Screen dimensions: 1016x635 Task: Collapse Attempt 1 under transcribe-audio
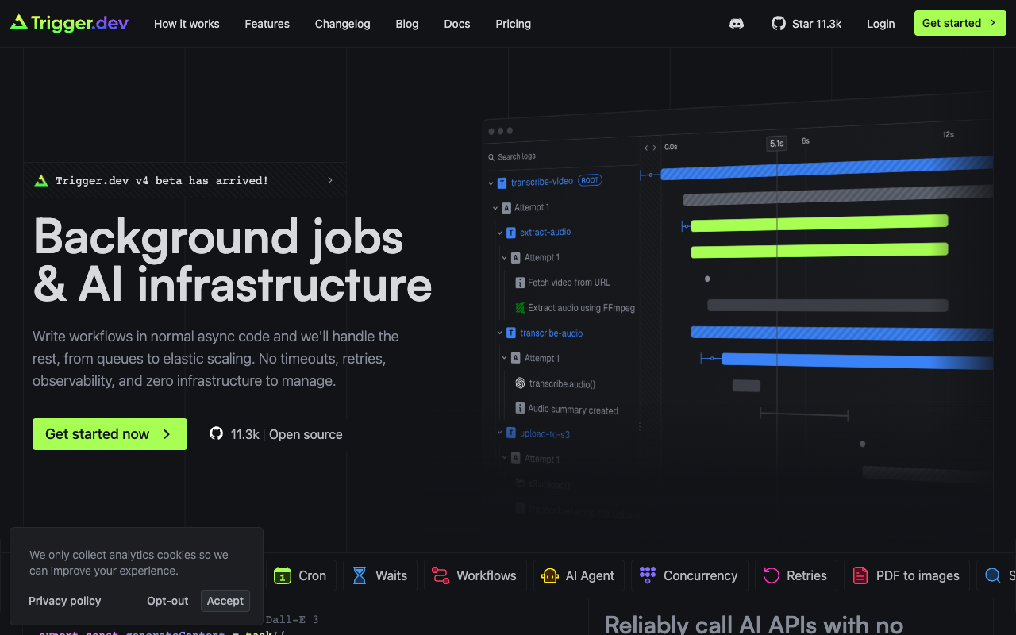503,358
